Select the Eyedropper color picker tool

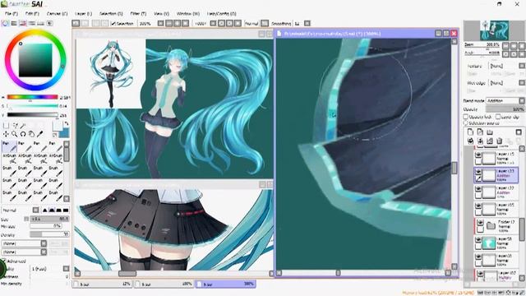(40, 134)
